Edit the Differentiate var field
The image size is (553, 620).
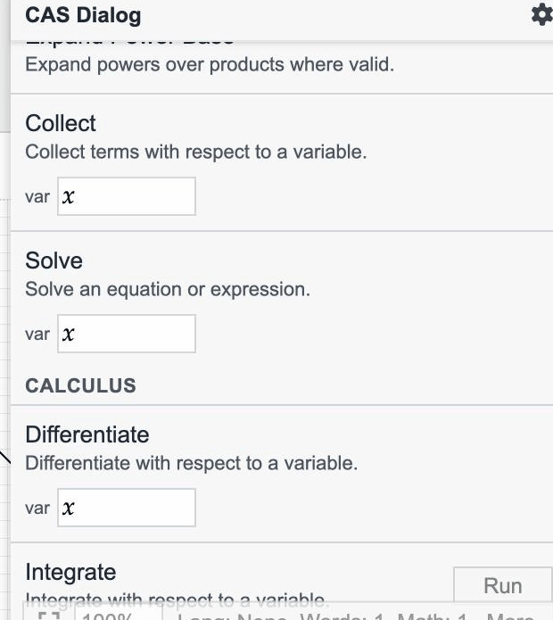coord(127,508)
